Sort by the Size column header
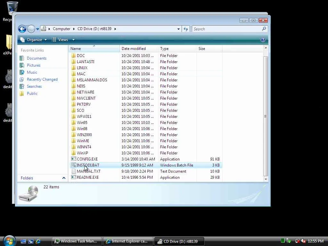Screen dimensions: 328x246 tap(209, 49)
